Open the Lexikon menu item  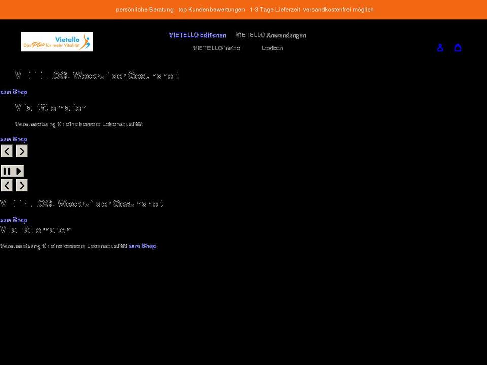(272, 48)
